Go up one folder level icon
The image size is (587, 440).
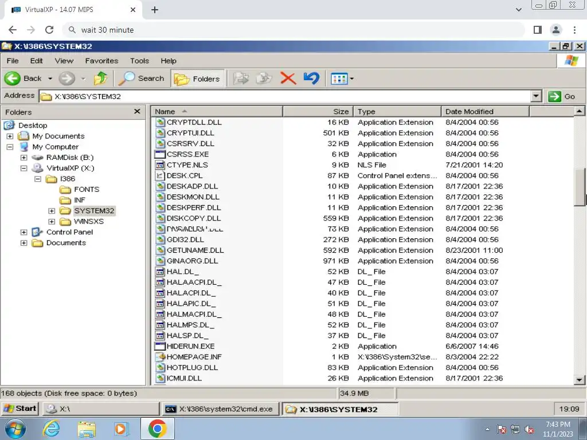pos(100,78)
